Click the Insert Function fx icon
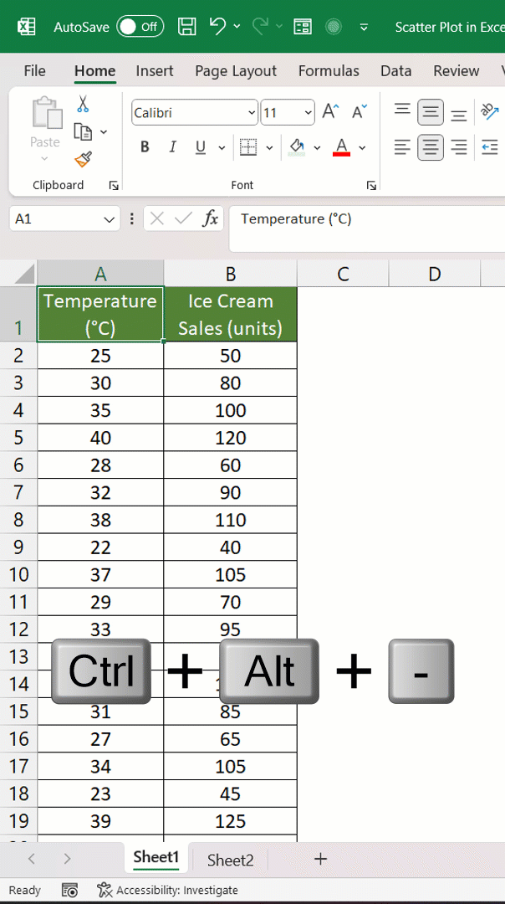Viewport: 505px width, 904px height. tap(212, 218)
